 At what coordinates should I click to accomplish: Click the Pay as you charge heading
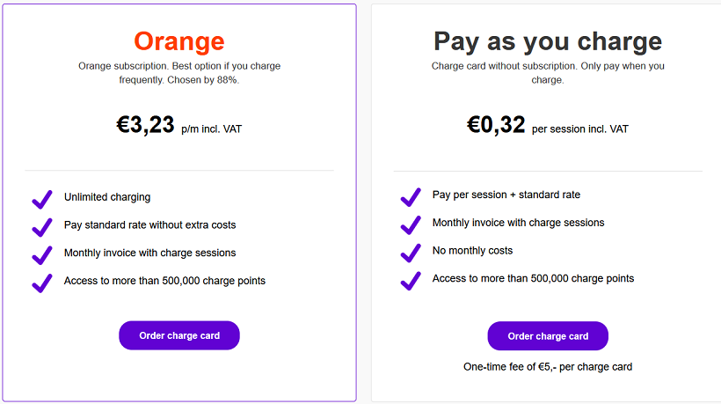548,41
